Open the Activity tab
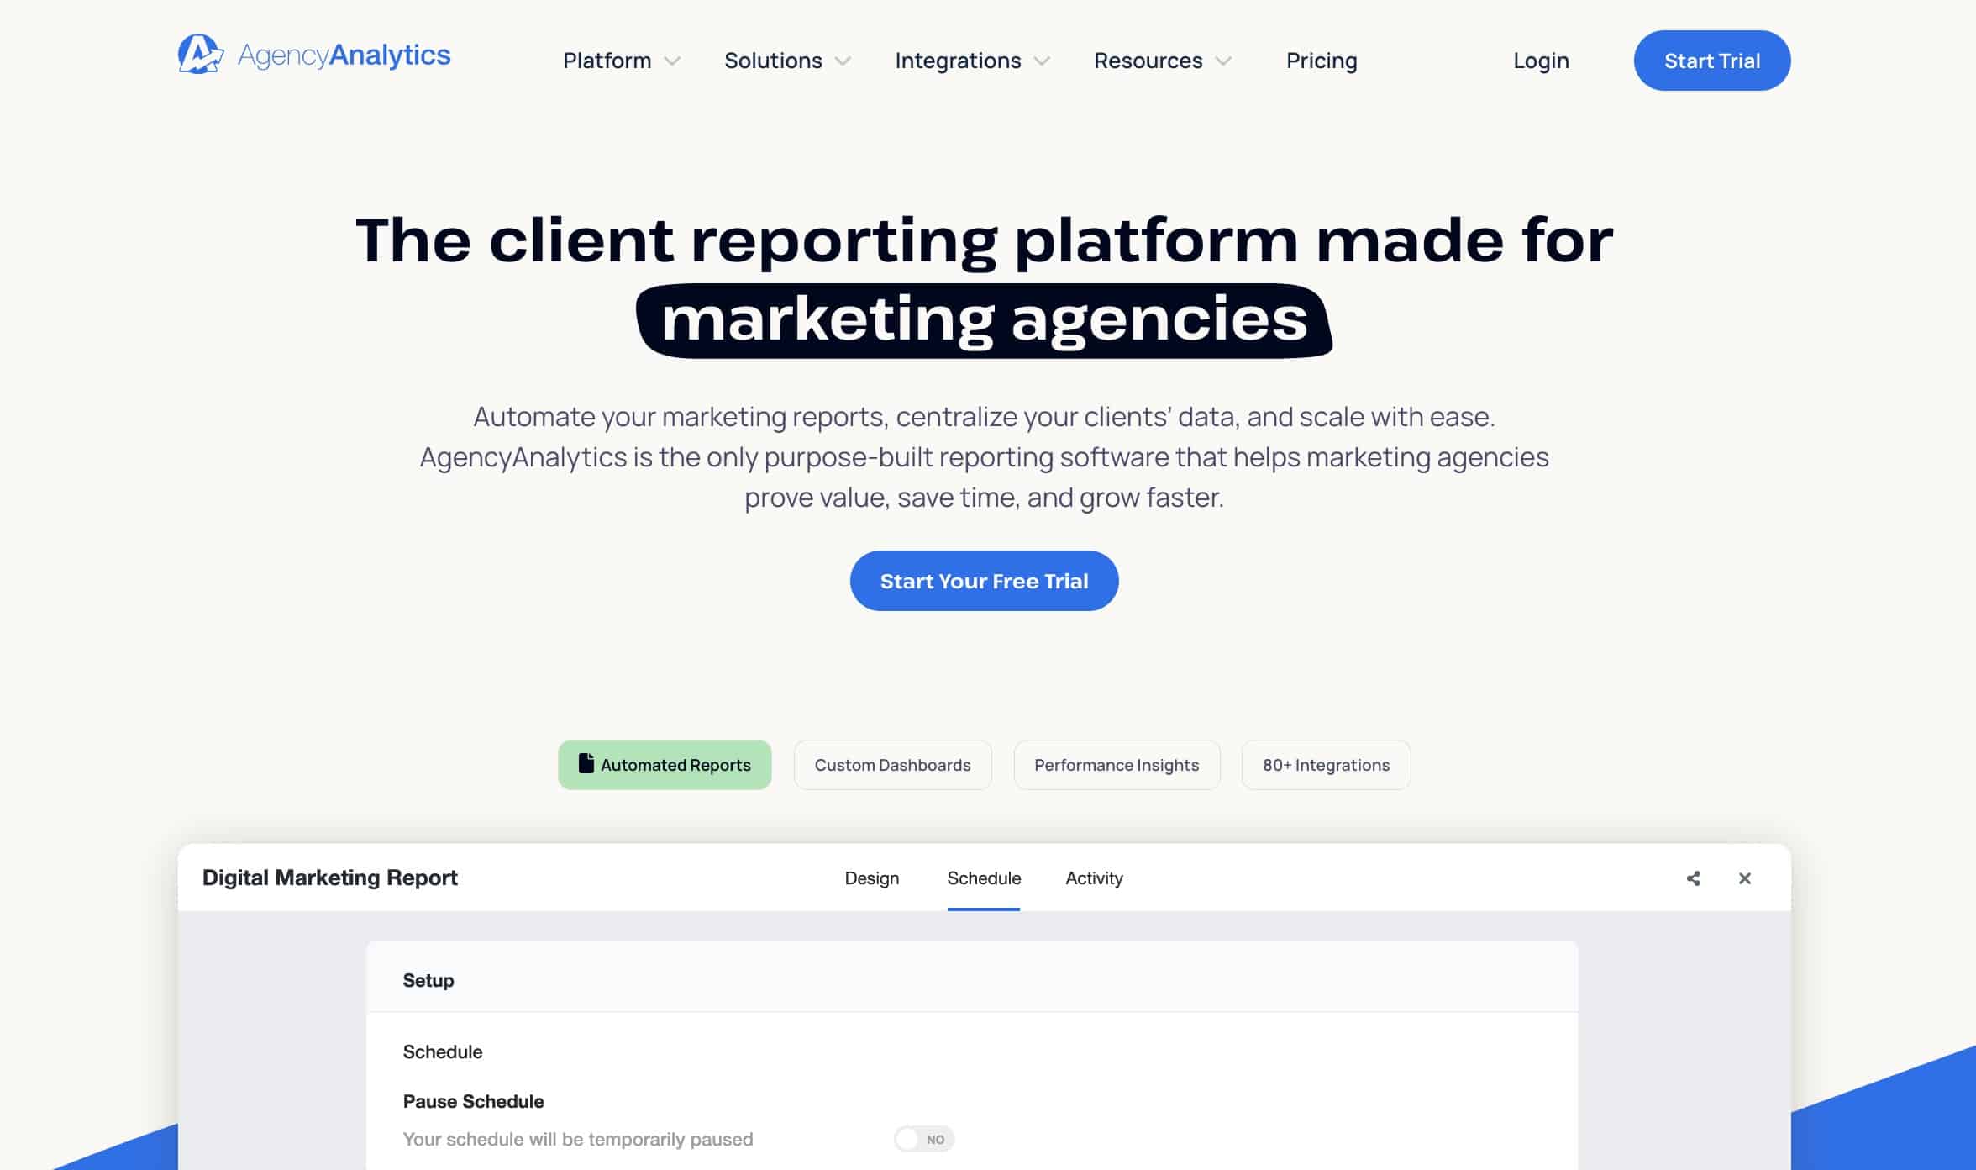Viewport: 1976px width, 1170px height. point(1094,878)
